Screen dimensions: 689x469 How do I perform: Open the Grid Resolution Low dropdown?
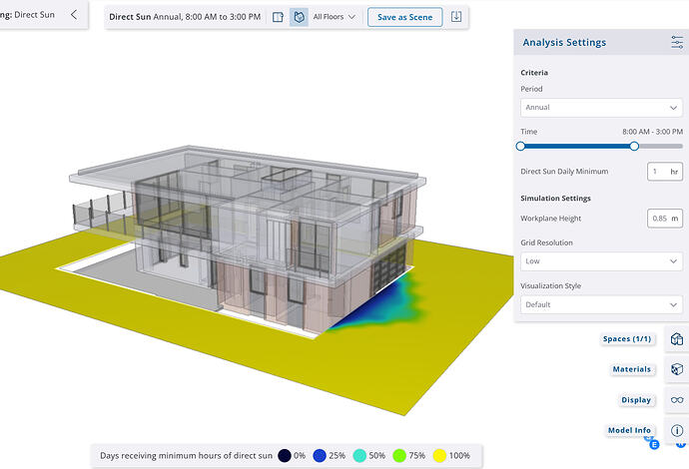[x=601, y=261]
